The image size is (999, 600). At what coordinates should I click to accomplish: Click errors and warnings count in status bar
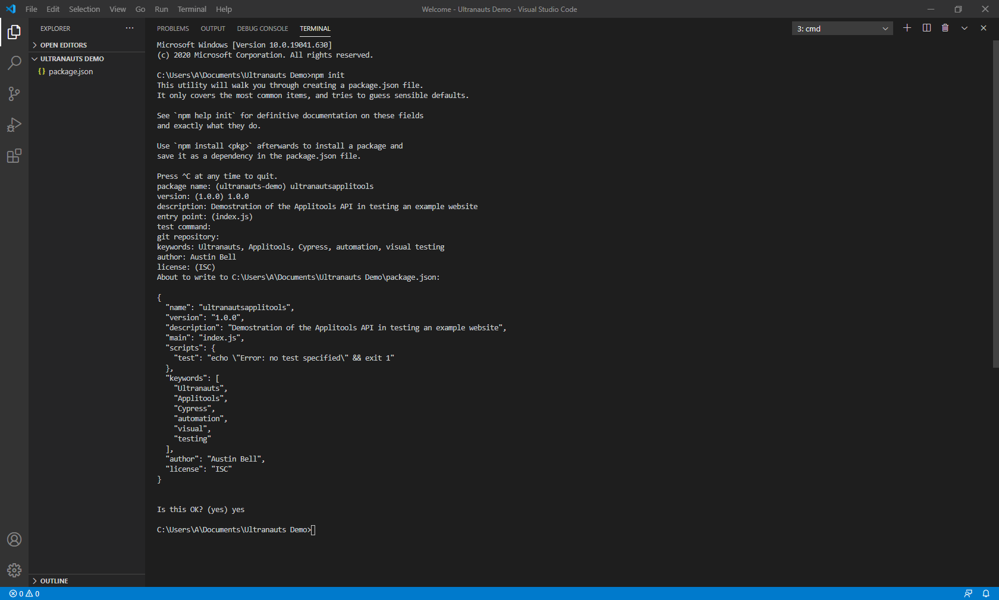24,593
